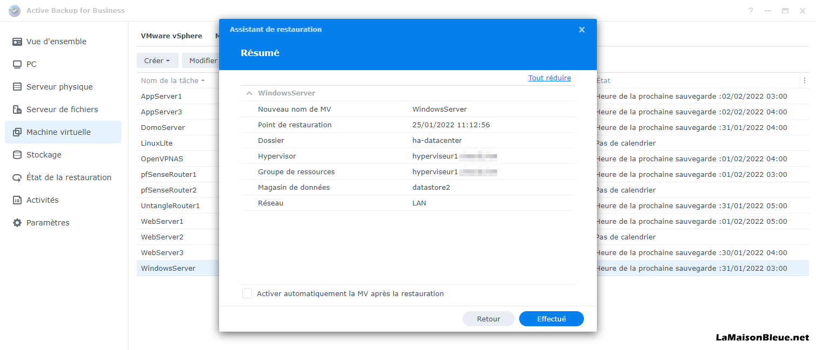Viewport: 816px width, 350px height.
Task: Click the Tout réduire link
Action: [549, 78]
